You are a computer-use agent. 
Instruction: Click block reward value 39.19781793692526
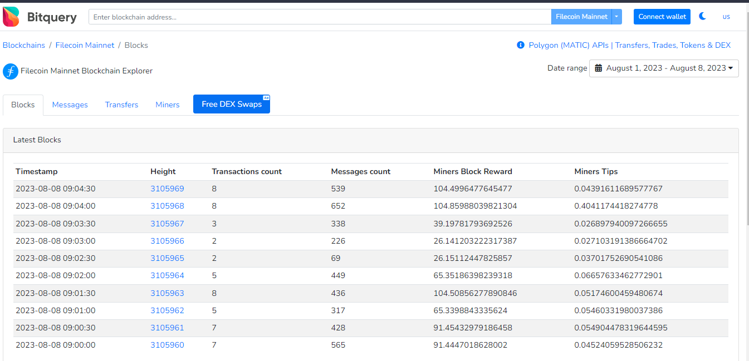coord(473,224)
